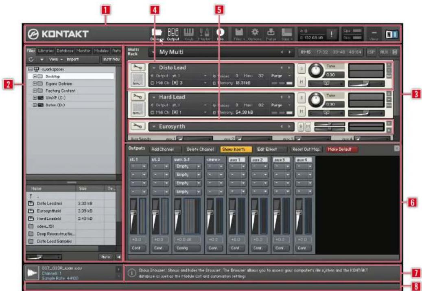Mute the Disto Lead instrument
The height and width of the screenshot is (291, 422).
pos(302,82)
